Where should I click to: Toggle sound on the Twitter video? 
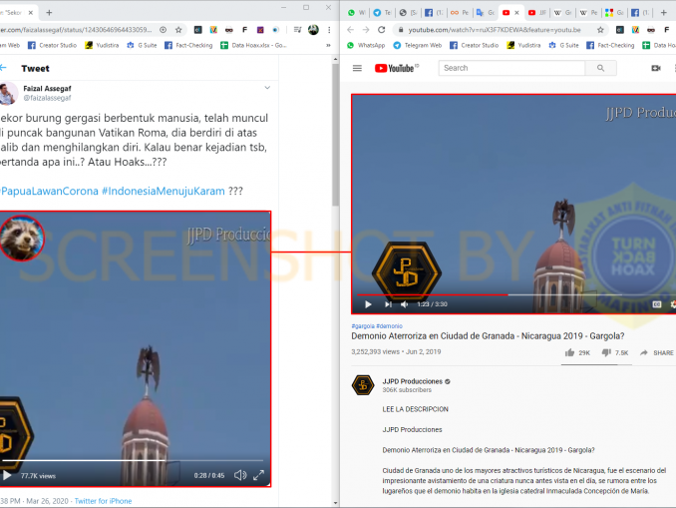240,475
